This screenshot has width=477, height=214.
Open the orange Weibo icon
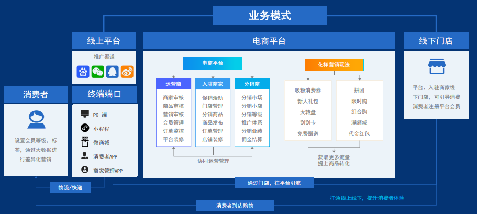click(x=127, y=72)
